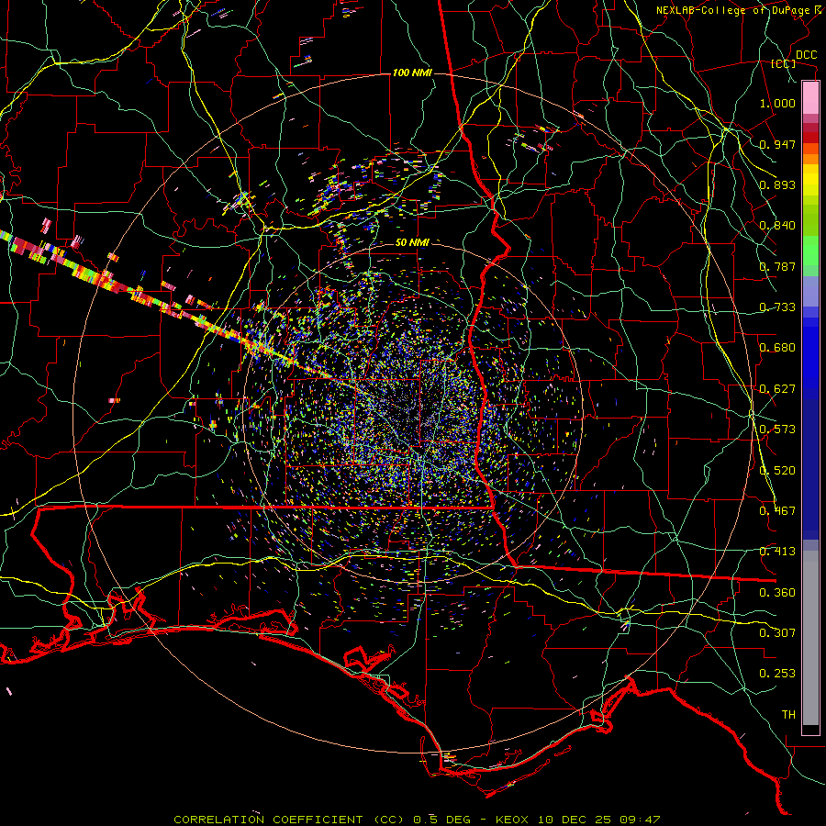
Task: Click the 100 NMI range ring label
Action: (412, 73)
